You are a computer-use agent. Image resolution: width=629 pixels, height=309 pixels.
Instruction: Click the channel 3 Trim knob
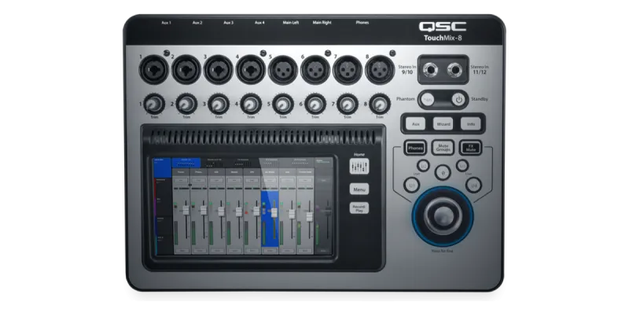(219, 105)
